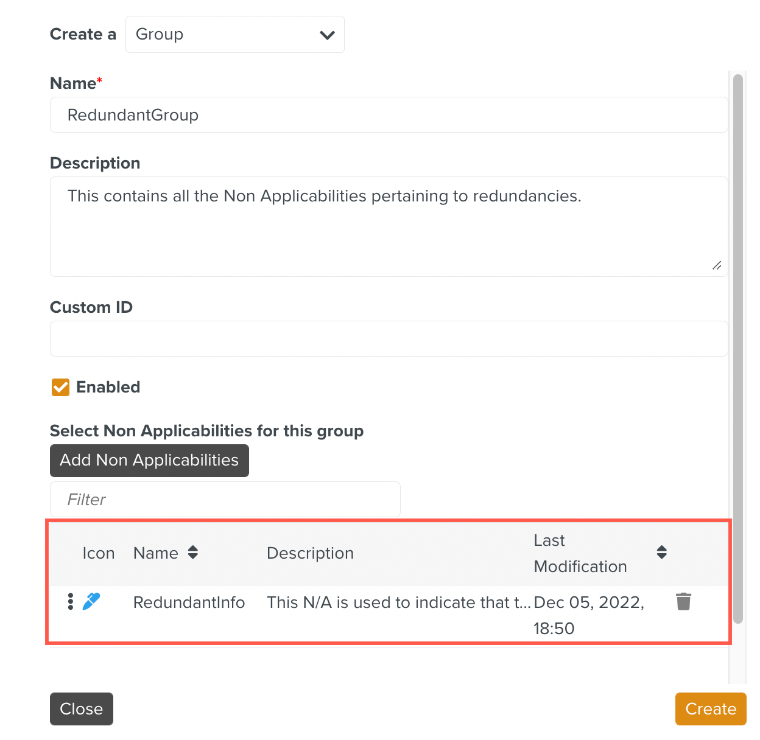Screen dimensions: 760x740
Task: Select the RedundantInfo name in the table
Action: (x=189, y=602)
